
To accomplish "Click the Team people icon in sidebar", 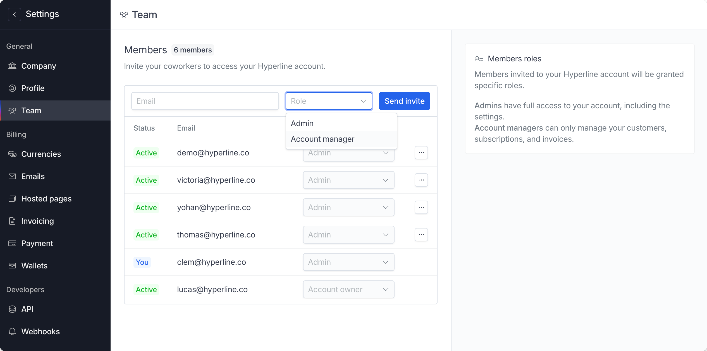I will coord(12,110).
